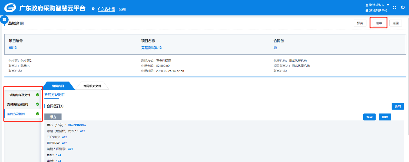
Task: Click the 代理机构 测试代理机构 text
Action: tap(290, 61)
